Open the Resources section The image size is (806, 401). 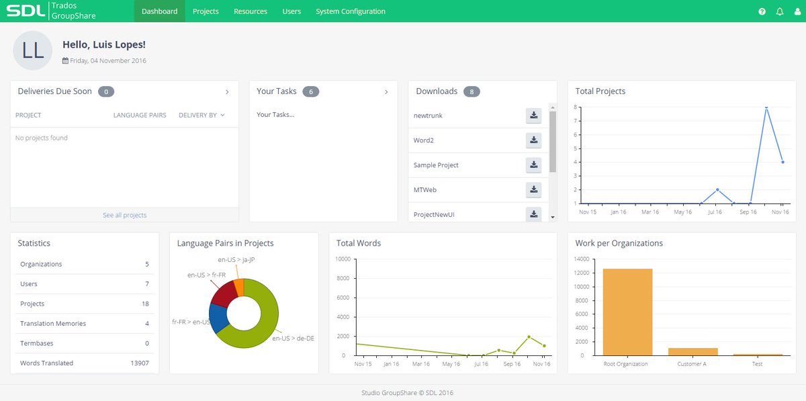click(250, 11)
